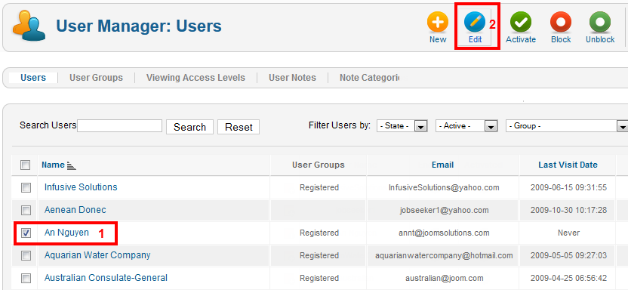Open the State filter dropdown

pyautogui.click(x=402, y=126)
